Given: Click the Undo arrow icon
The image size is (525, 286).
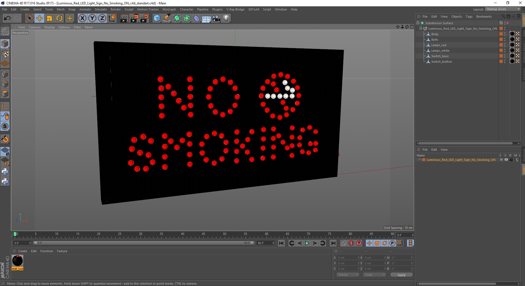Looking at the screenshot, I should click(x=7, y=18).
